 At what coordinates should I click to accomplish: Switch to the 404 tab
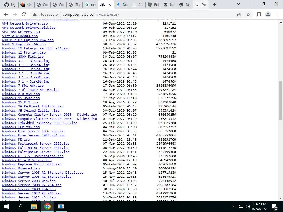[26, 5]
